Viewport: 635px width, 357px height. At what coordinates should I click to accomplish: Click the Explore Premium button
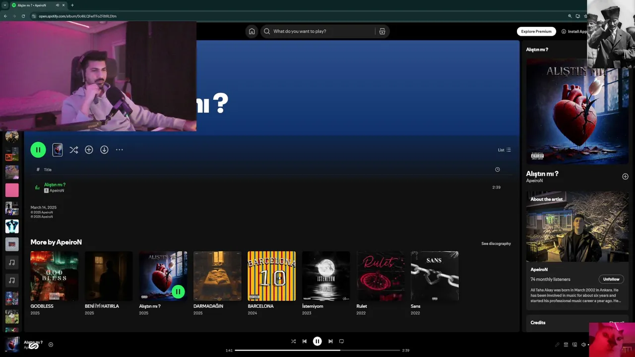click(x=536, y=31)
